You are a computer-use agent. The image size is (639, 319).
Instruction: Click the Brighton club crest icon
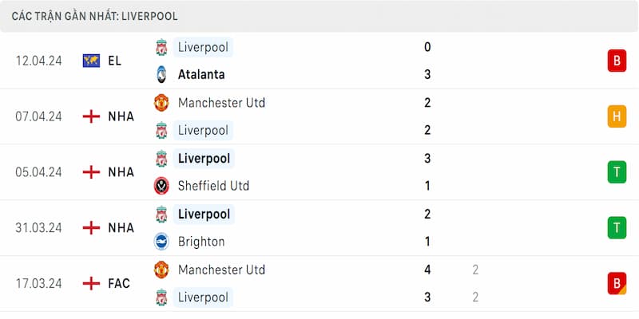pos(161,242)
